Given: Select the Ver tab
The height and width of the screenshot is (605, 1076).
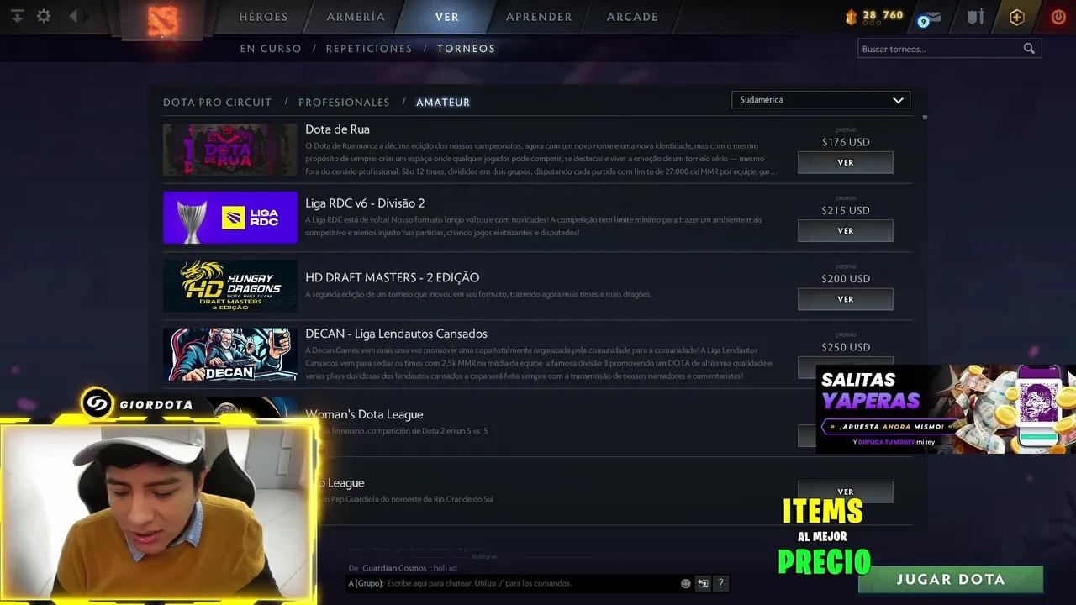Looking at the screenshot, I should [447, 17].
